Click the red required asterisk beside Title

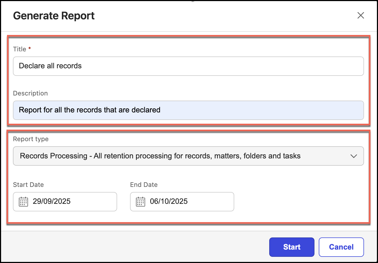tap(30, 49)
